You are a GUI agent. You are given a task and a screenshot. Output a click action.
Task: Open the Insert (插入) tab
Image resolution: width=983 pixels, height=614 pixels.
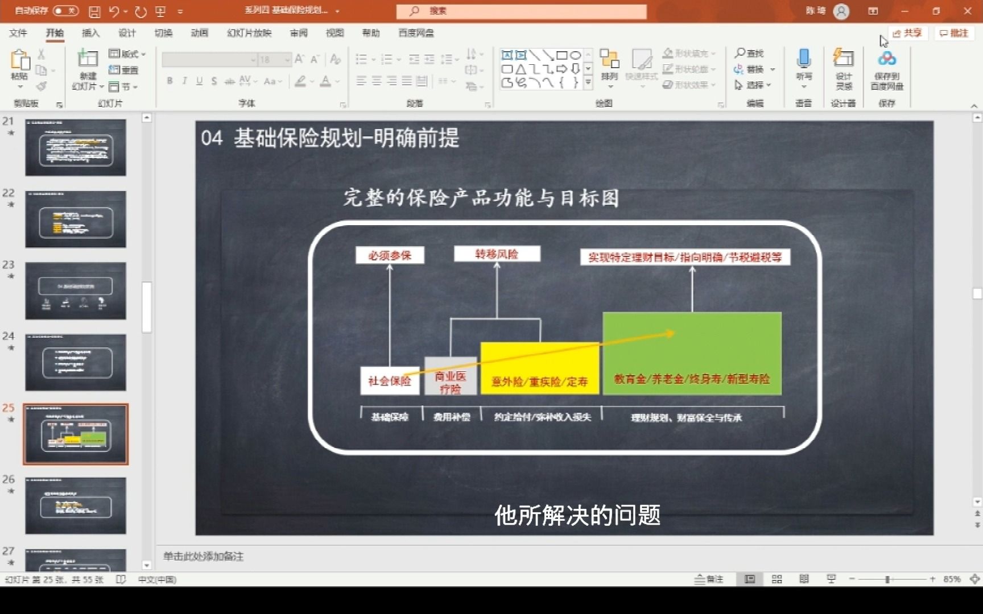click(x=91, y=33)
